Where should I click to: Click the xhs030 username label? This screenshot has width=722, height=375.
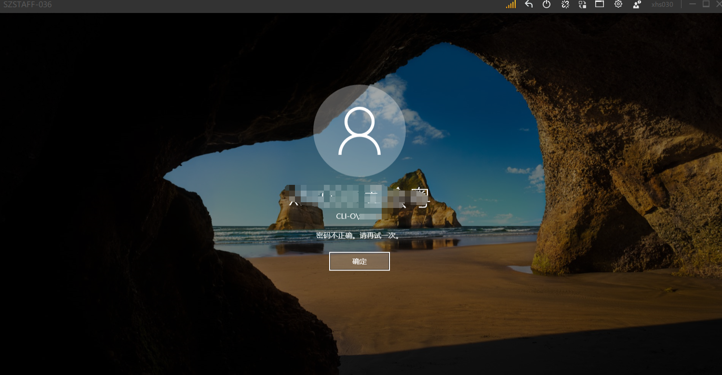662,5
